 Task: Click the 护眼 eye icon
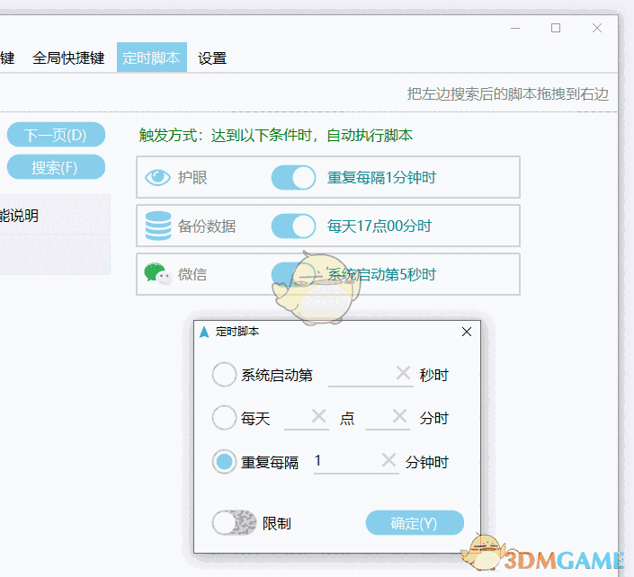[157, 177]
